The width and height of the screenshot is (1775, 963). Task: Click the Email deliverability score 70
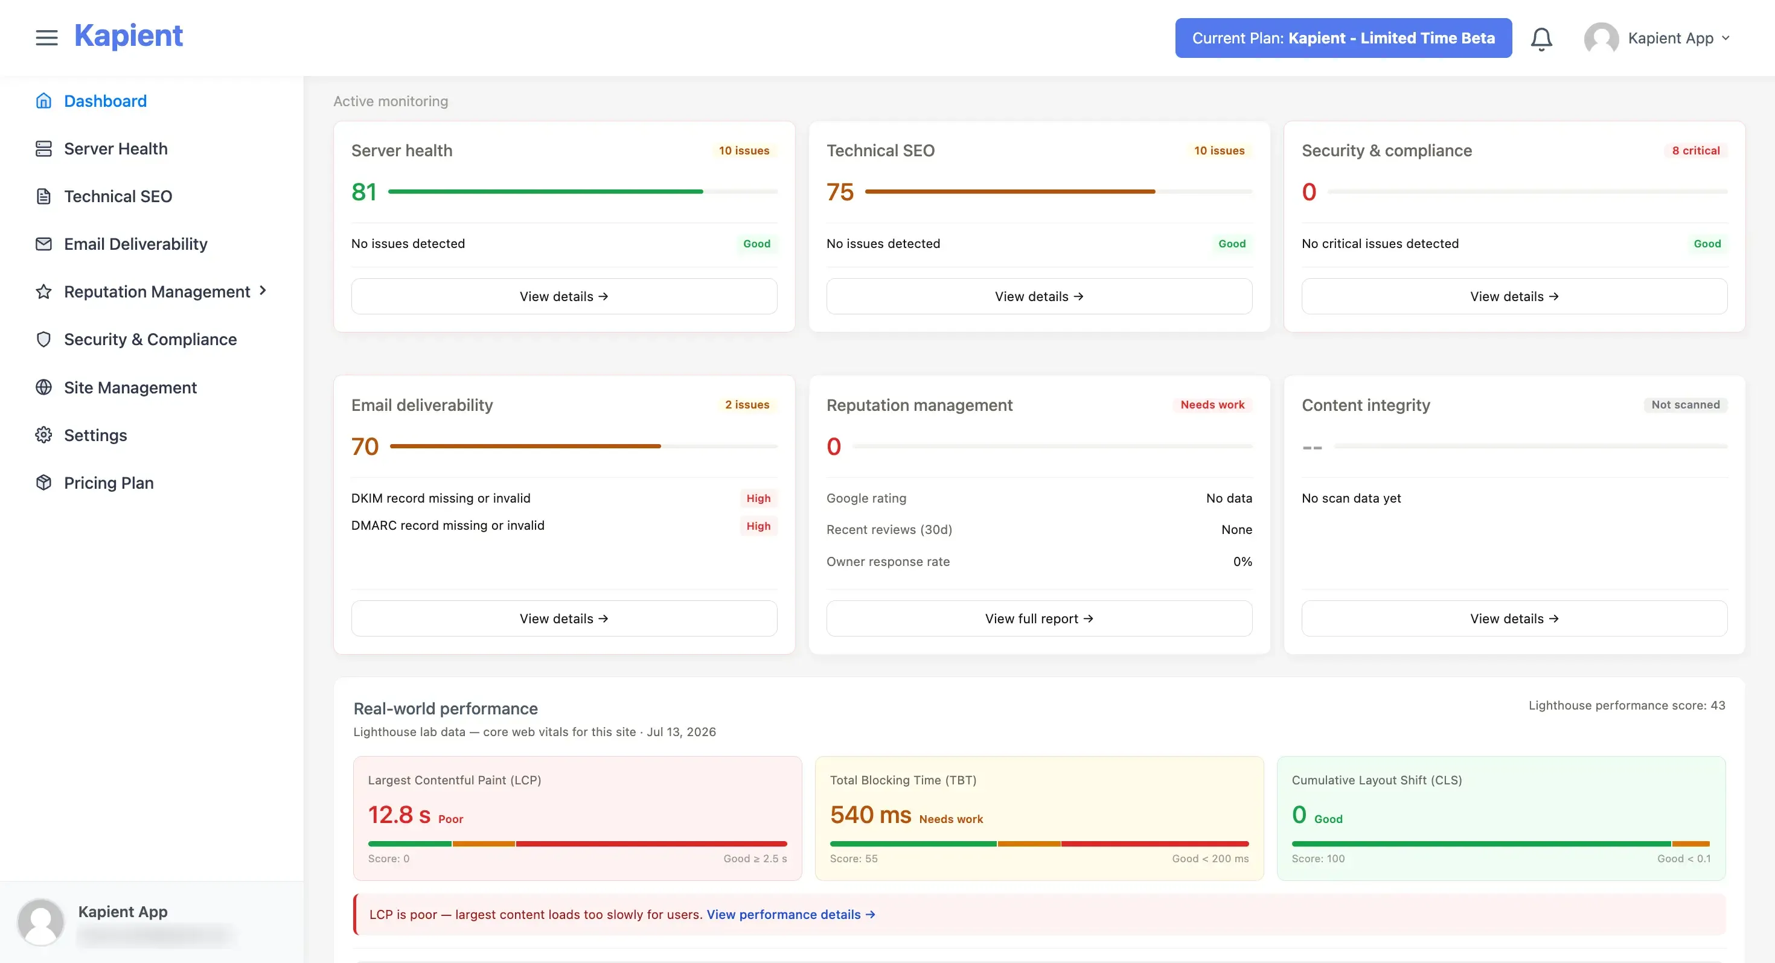pos(365,447)
